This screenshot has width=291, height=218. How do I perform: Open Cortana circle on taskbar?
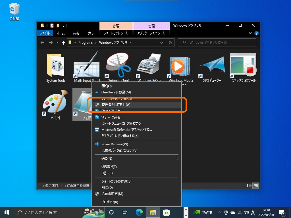(111, 212)
